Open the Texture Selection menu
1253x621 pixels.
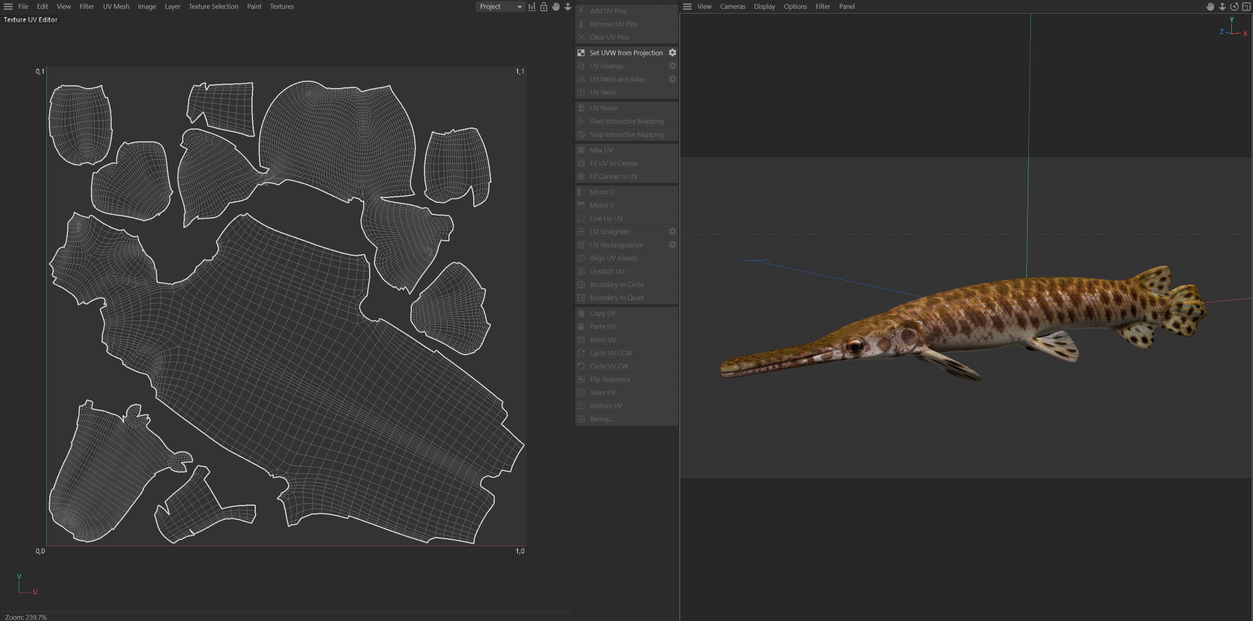pos(213,7)
